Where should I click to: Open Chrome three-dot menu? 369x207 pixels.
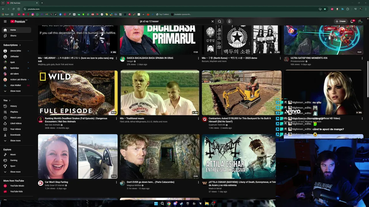366,9
